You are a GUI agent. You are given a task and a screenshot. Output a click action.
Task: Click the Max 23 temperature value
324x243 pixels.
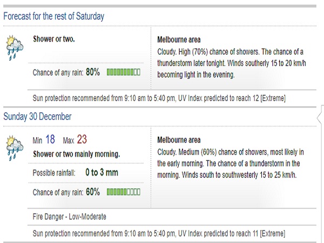click(x=82, y=140)
